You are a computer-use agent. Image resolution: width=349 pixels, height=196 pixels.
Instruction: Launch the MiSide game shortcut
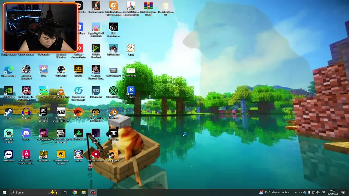pos(79,156)
